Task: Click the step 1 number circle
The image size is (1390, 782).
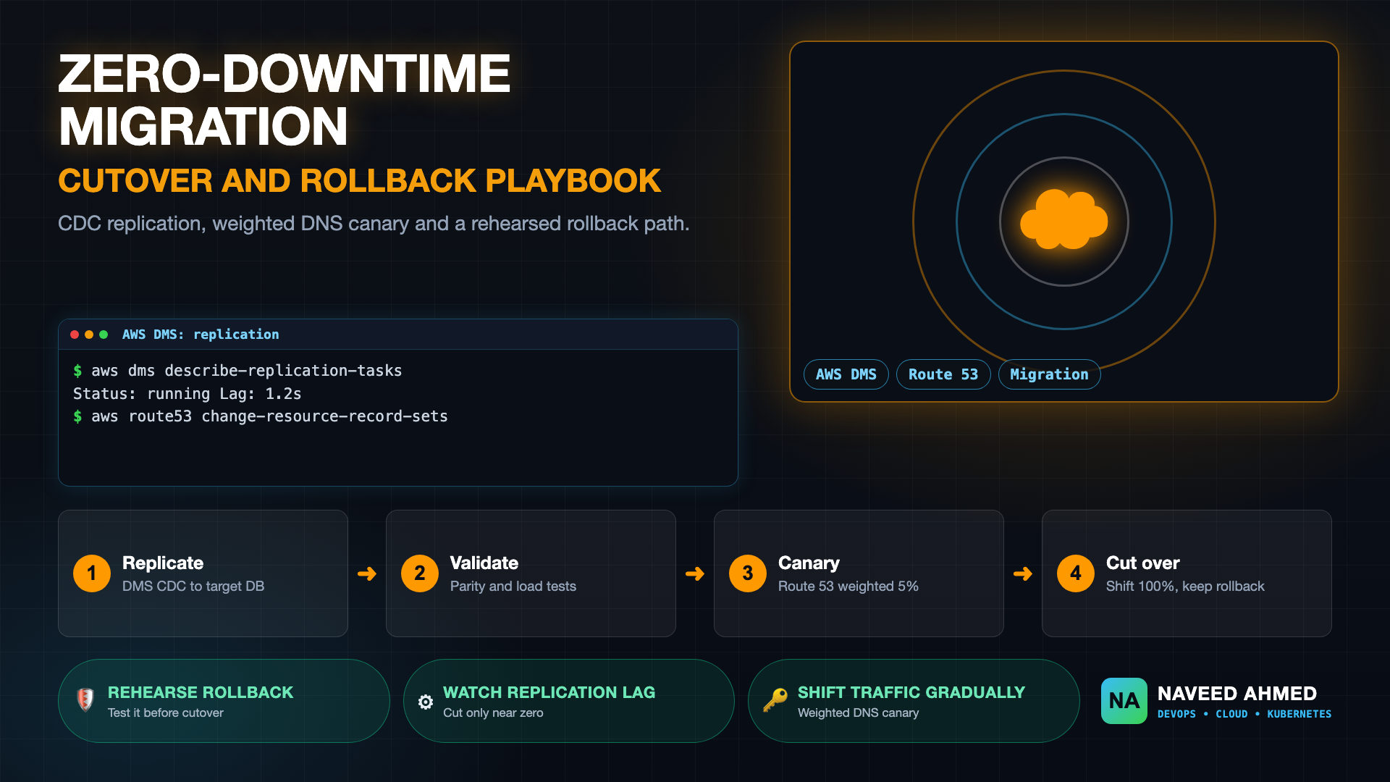Action: [92, 573]
